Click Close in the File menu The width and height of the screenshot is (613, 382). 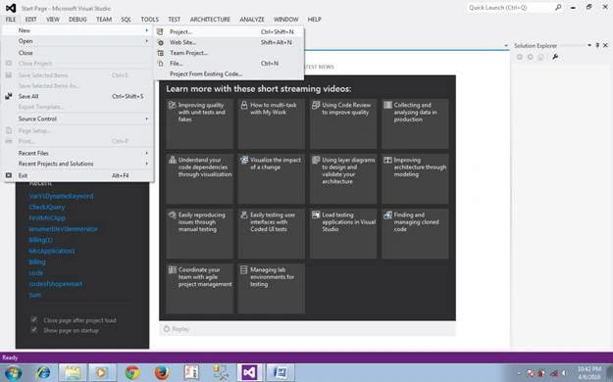pyautogui.click(x=78, y=53)
